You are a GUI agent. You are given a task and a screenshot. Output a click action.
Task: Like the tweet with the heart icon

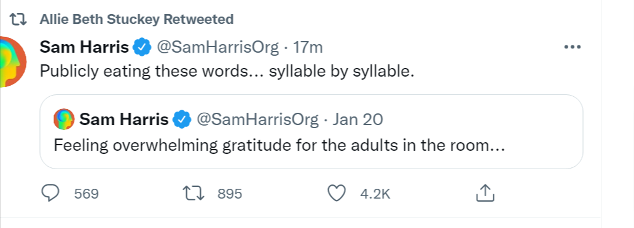[336, 193]
